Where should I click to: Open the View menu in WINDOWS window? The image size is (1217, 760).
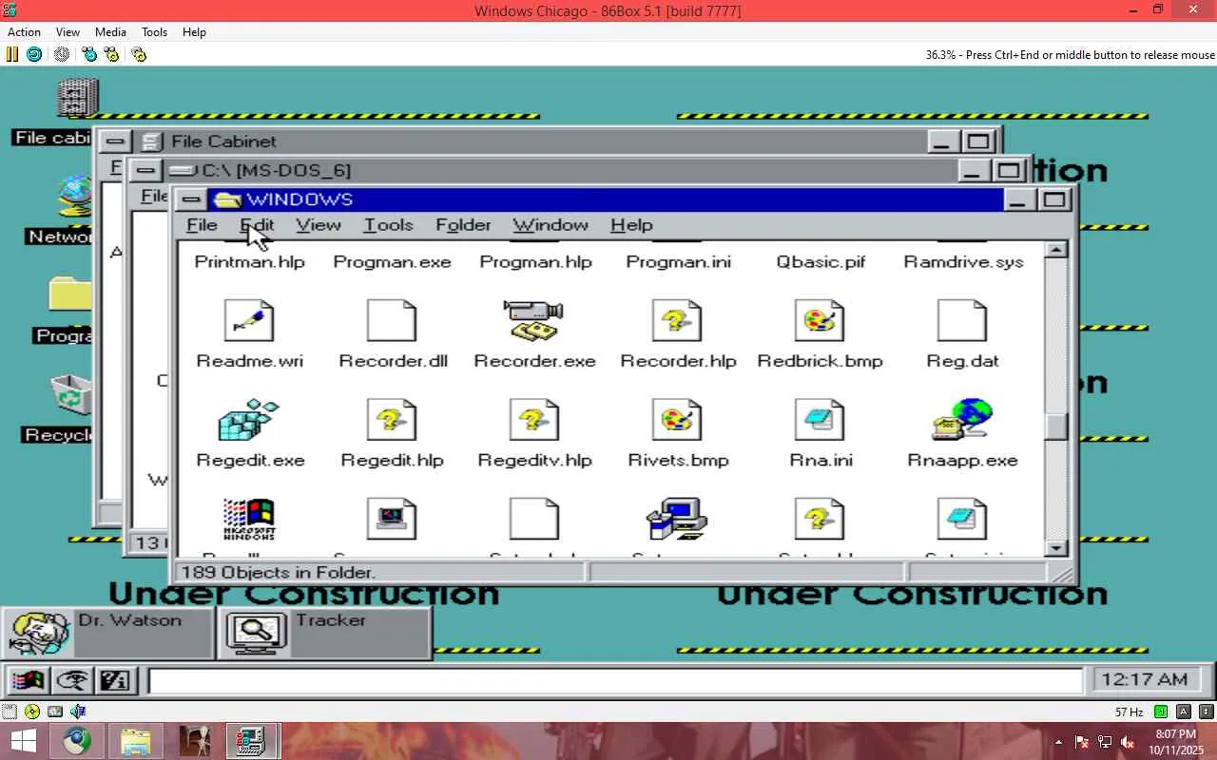(x=318, y=225)
